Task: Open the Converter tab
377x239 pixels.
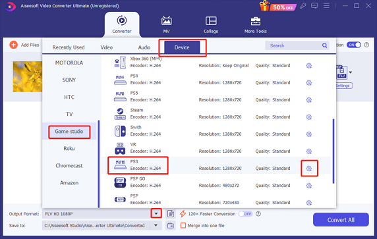Action: click(x=122, y=24)
